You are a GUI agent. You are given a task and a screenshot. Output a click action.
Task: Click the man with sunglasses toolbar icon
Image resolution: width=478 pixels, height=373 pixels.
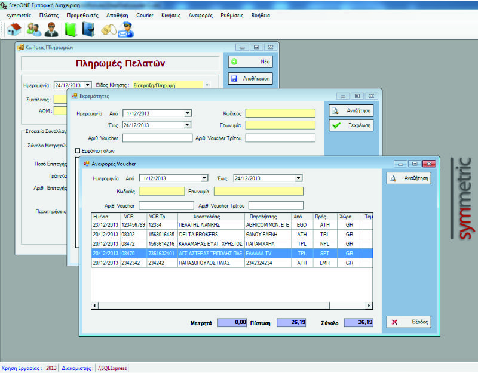[x=52, y=29]
